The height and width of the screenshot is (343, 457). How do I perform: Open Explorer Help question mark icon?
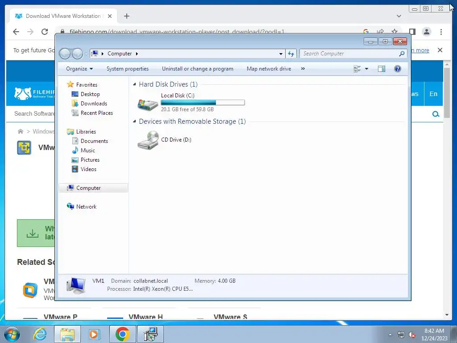click(398, 69)
